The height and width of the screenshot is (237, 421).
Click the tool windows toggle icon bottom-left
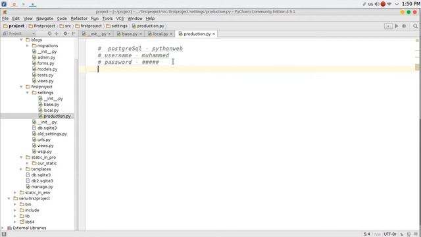point(4,234)
